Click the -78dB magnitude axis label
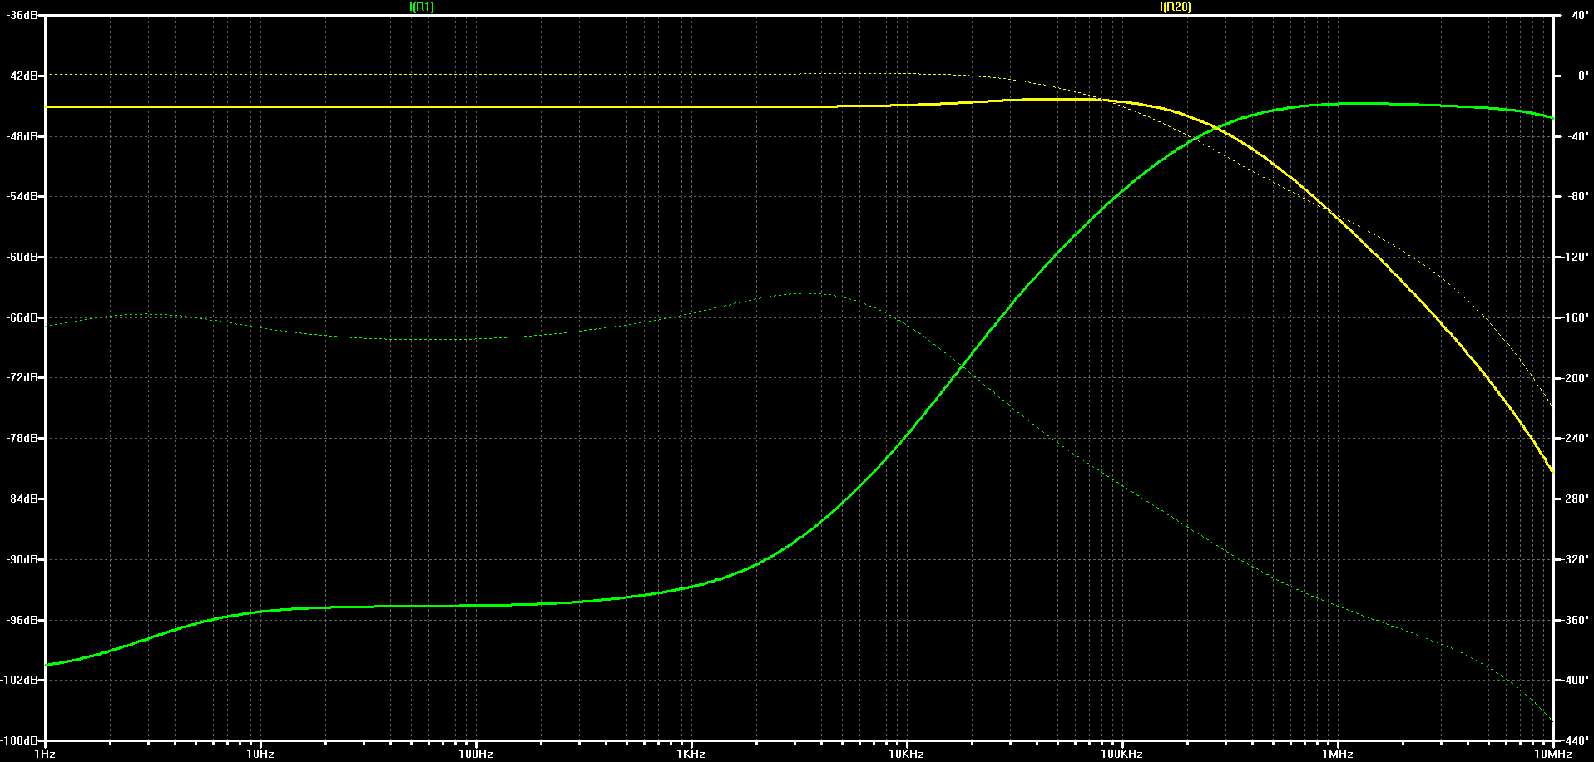This screenshot has height=762, width=1594. pos(22,438)
